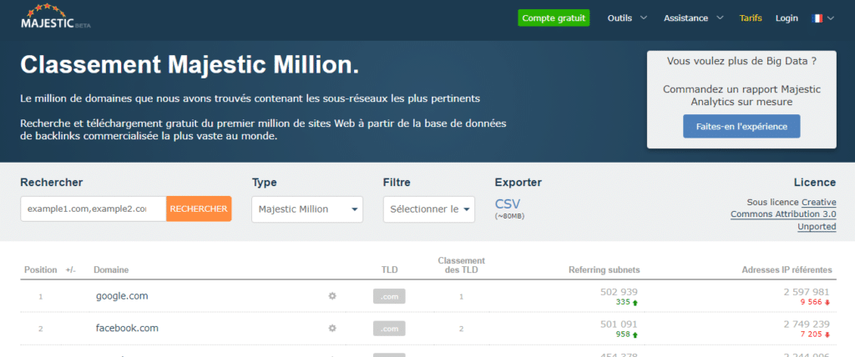
Task: Click the RECHERCHER button
Action: (x=199, y=209)
